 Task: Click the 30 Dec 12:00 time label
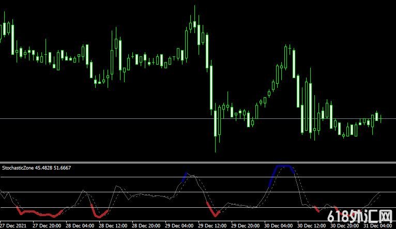(311, 225)
